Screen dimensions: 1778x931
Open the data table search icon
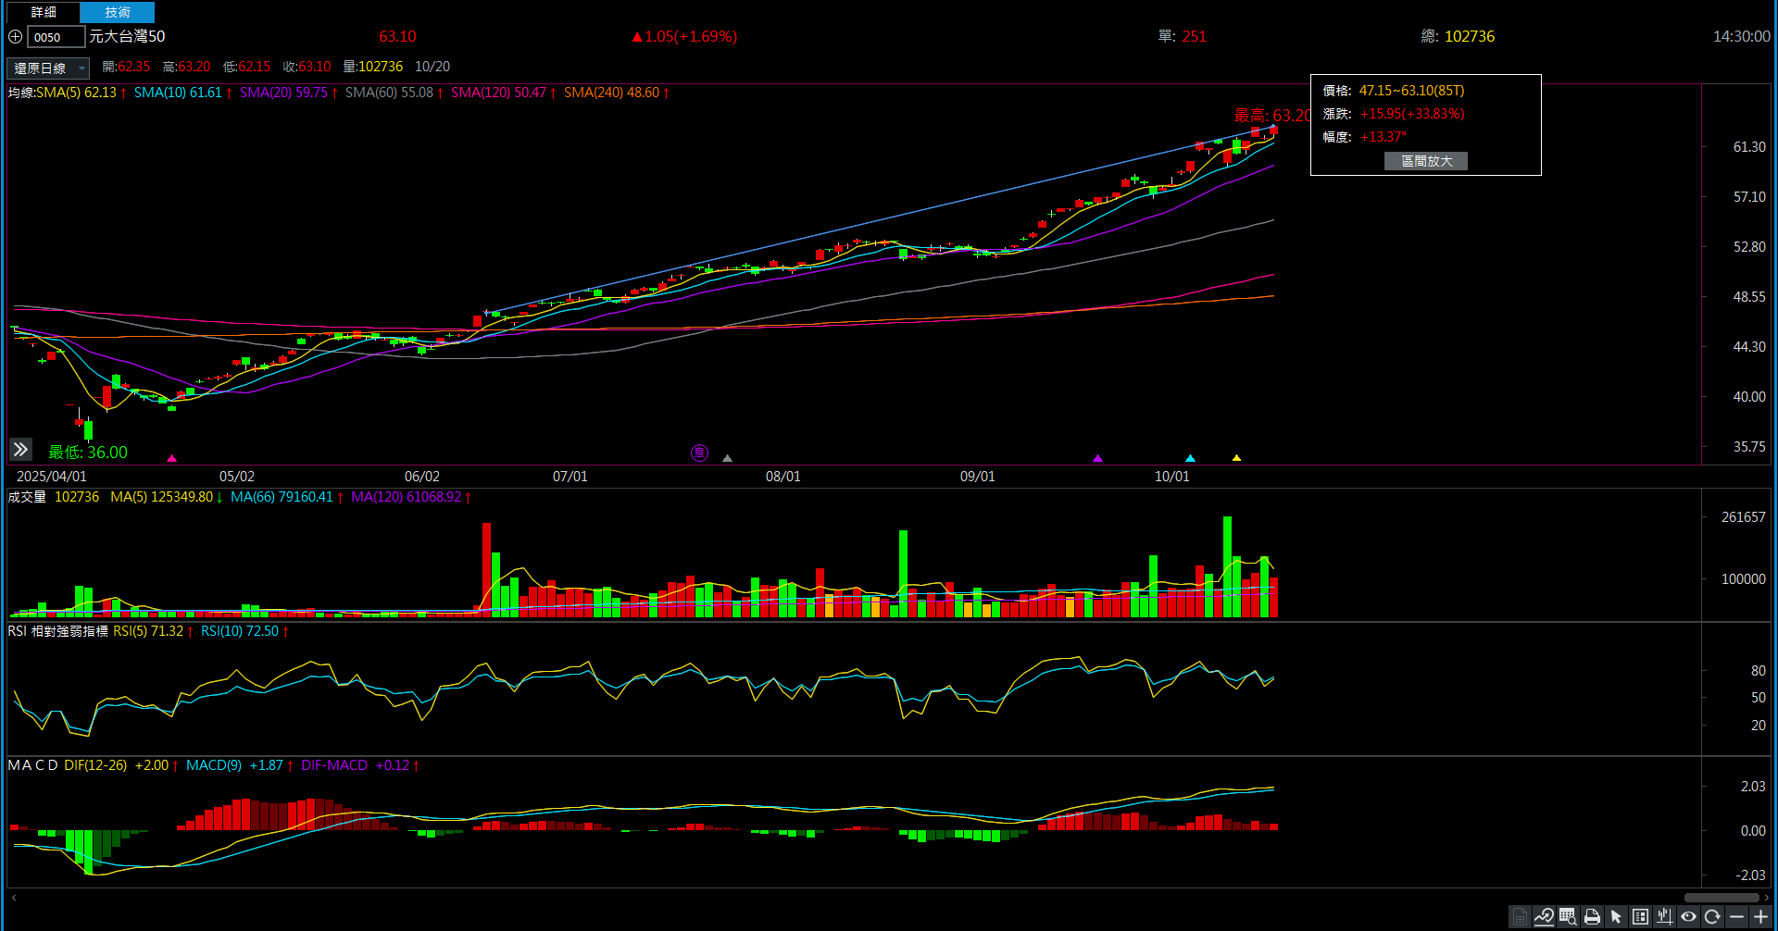click(x=1568, y=916)
